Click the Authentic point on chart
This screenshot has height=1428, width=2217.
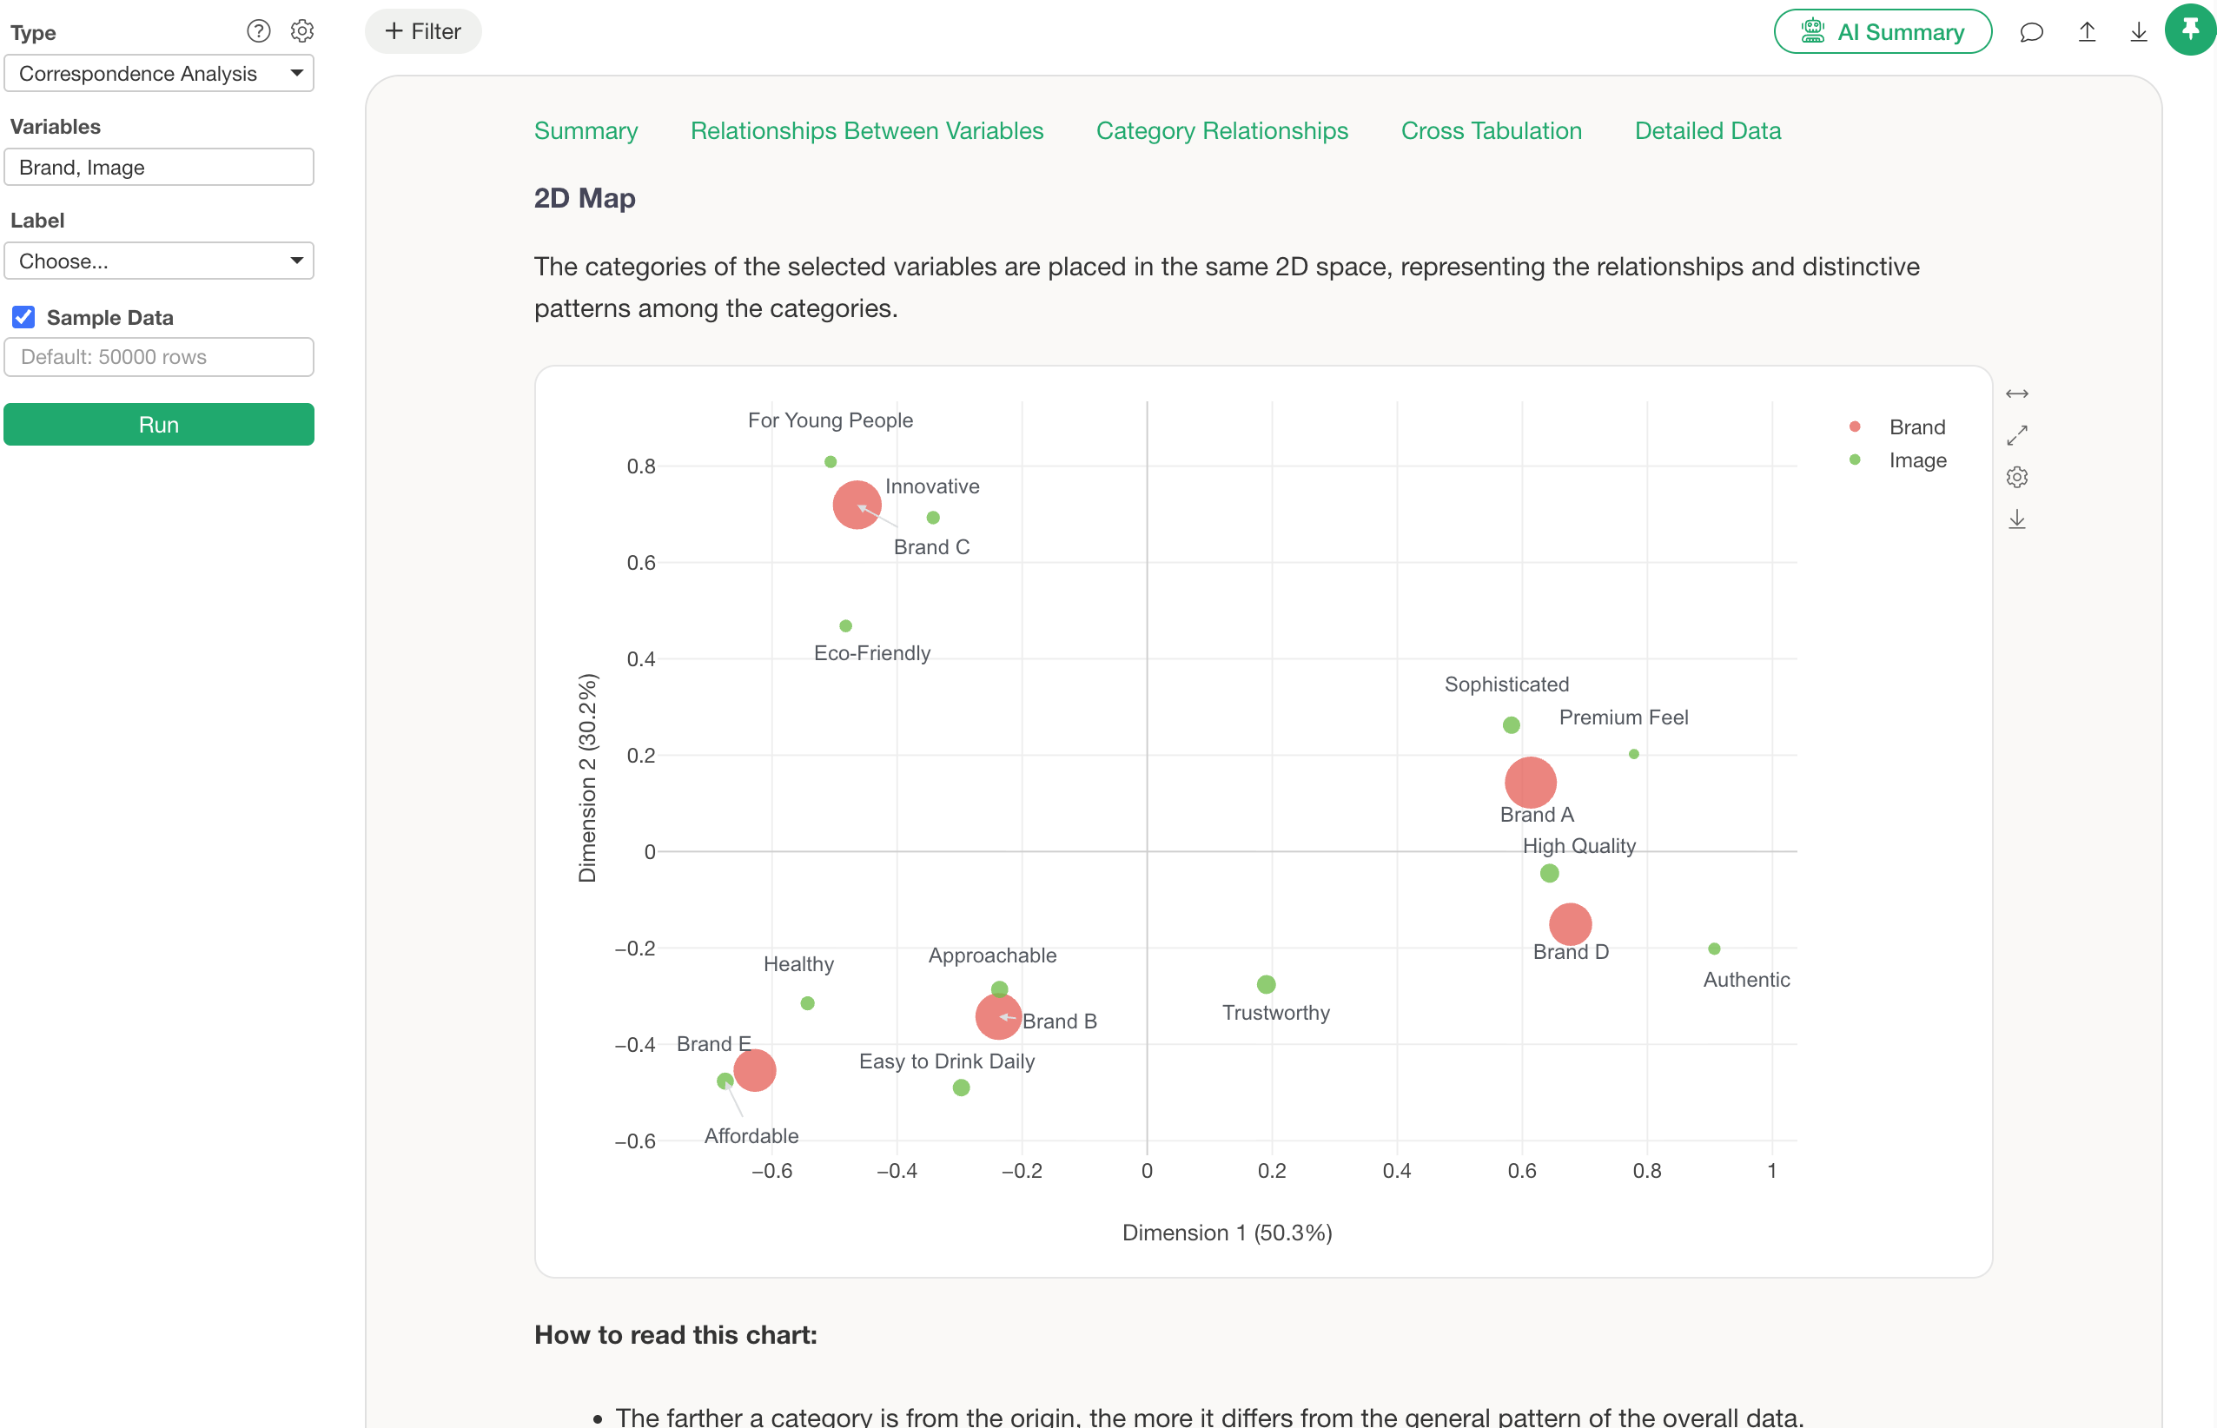point(1715,949)
